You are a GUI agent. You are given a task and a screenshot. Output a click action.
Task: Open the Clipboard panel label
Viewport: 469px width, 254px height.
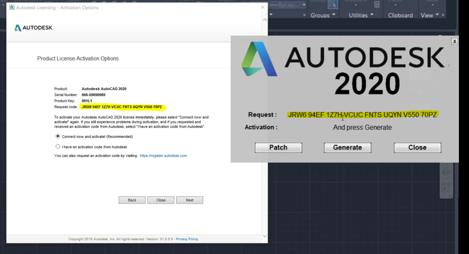point(400,15)
